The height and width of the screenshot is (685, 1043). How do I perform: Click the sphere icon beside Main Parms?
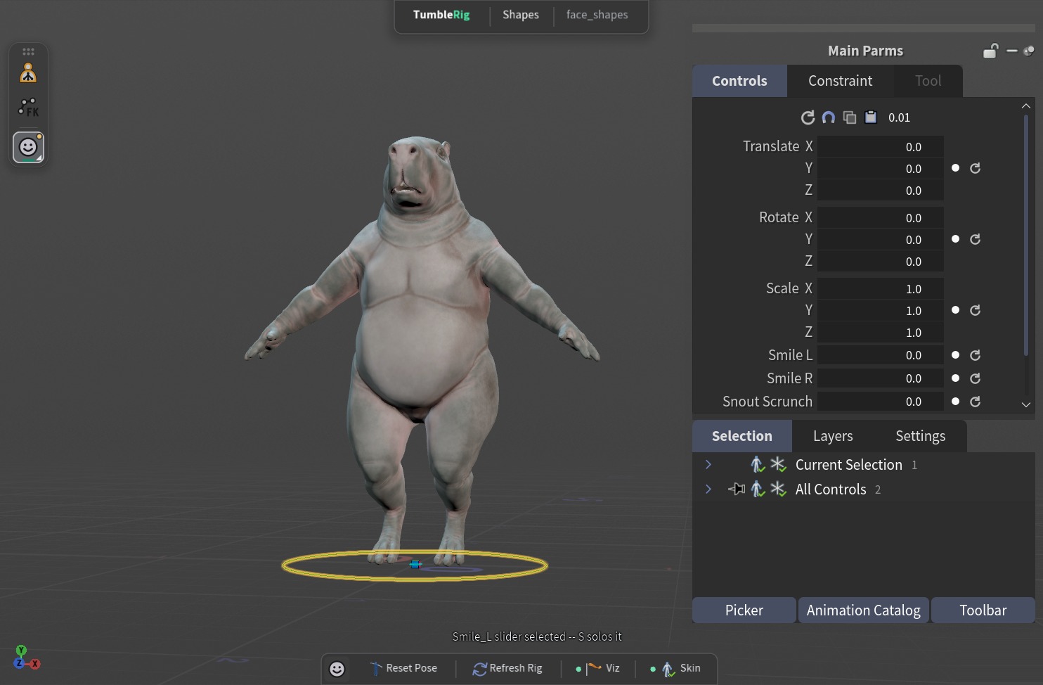[1029, 51]
